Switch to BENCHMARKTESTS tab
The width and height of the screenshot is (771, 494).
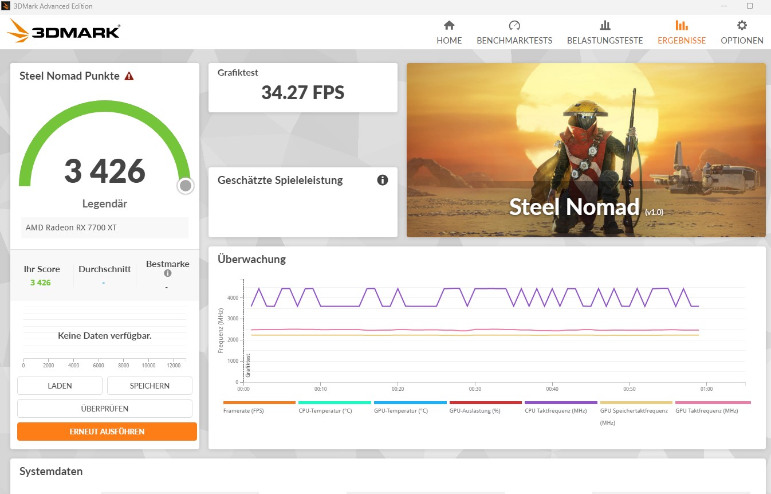(x=514, y=32)
